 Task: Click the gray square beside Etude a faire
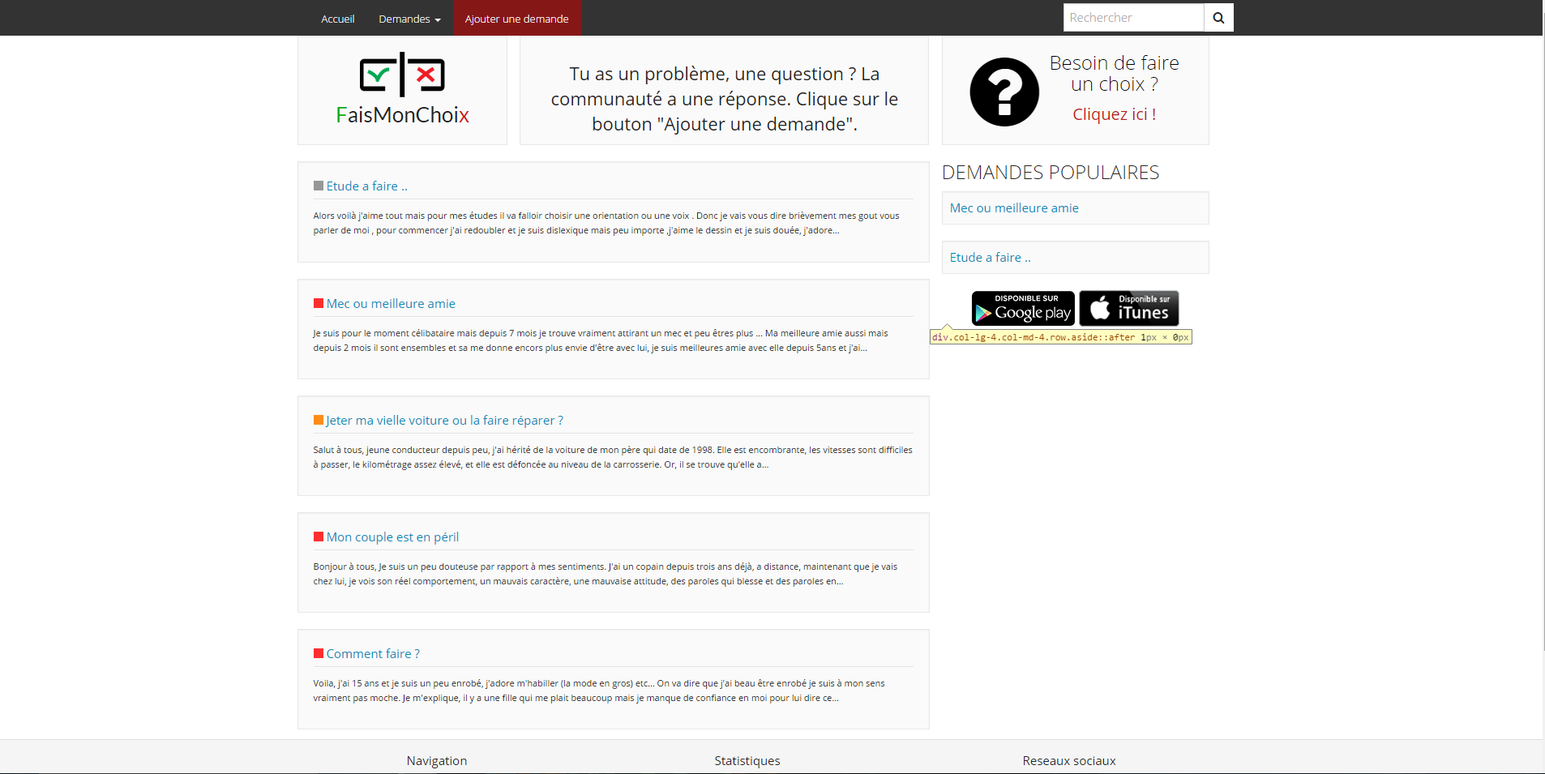tap(319, 186)
